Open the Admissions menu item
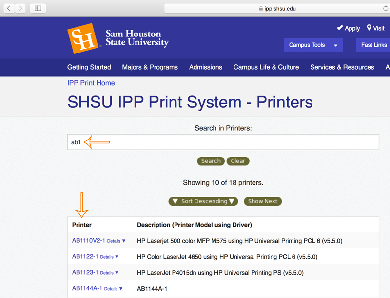The image size is (390, 298). pyautogui.click(x=205, y=67)
